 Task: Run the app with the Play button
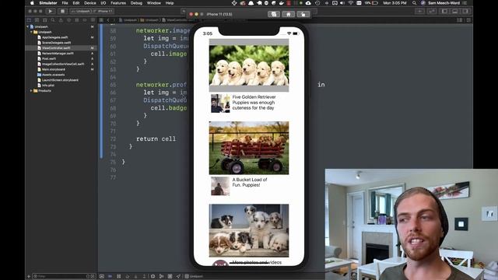coord(50,11)
